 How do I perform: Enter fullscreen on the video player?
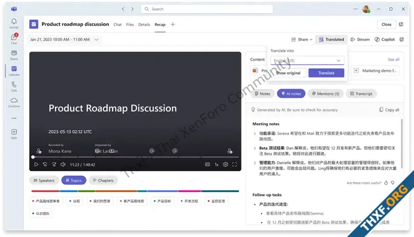tap(235, 164)
